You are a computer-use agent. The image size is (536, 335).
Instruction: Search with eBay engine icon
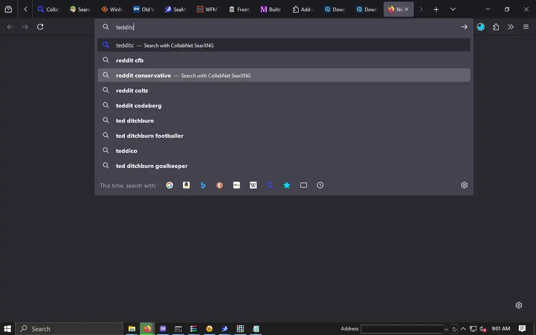[x=237, y=185]
